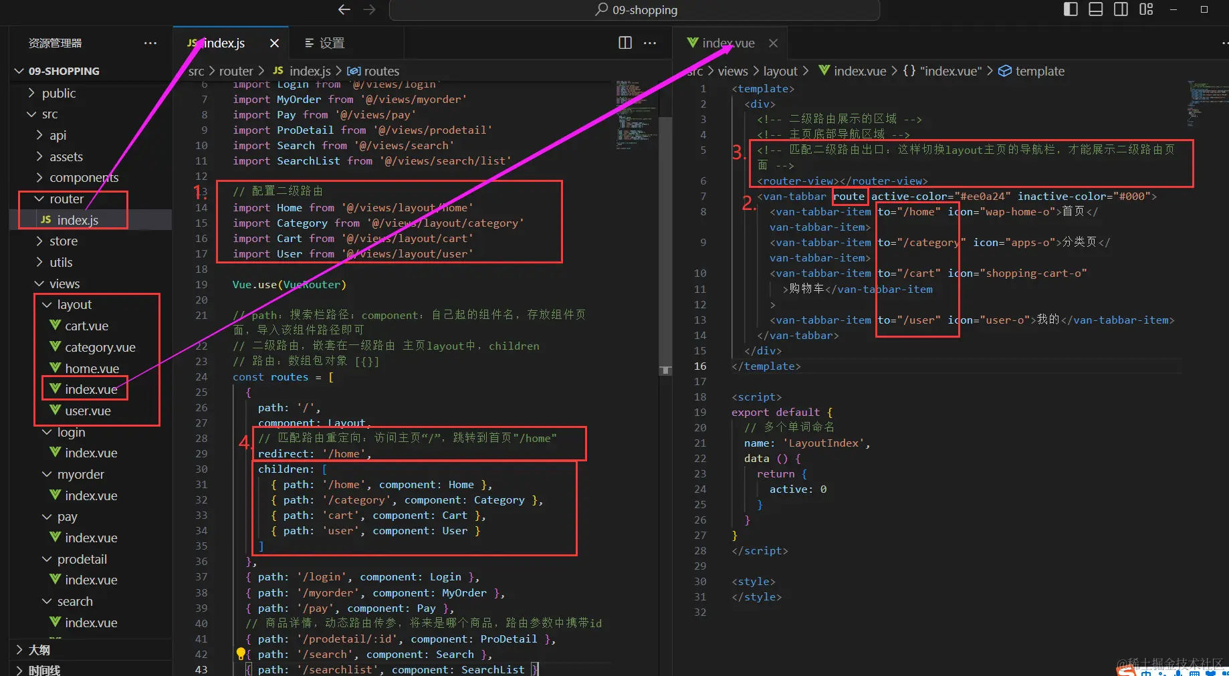Toggle the bottom panel layout icon
The width and height of the screenshot is (1229, 676).
click(x=1096, y=9)
